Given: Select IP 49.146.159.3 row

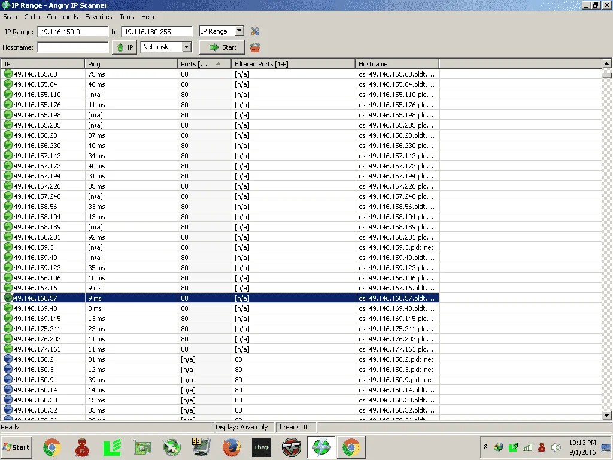Looking at the screenshot, I should [220, 247].
